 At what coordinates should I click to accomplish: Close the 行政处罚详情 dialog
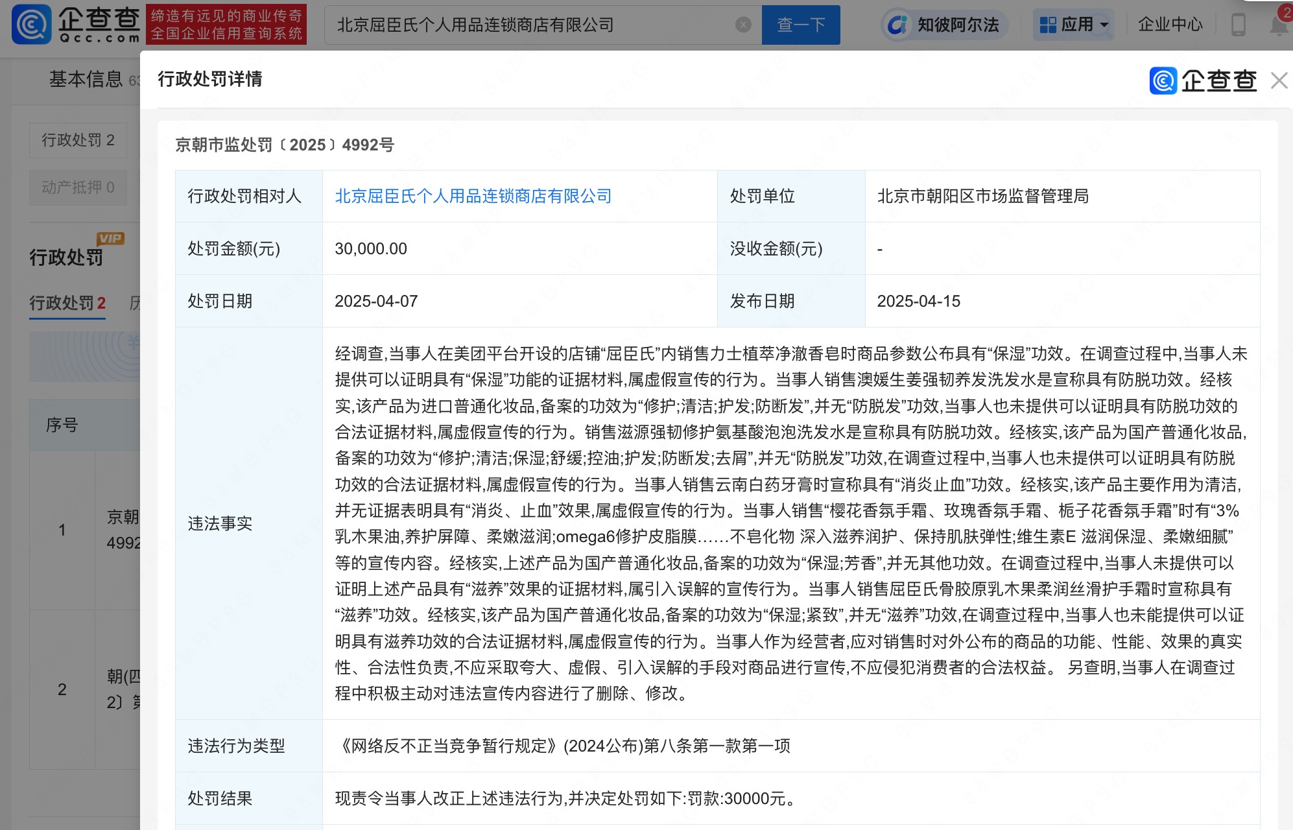[1279, 80]
